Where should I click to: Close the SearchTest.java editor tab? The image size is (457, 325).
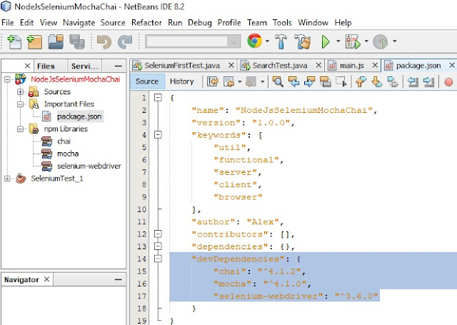coord(318,65)
